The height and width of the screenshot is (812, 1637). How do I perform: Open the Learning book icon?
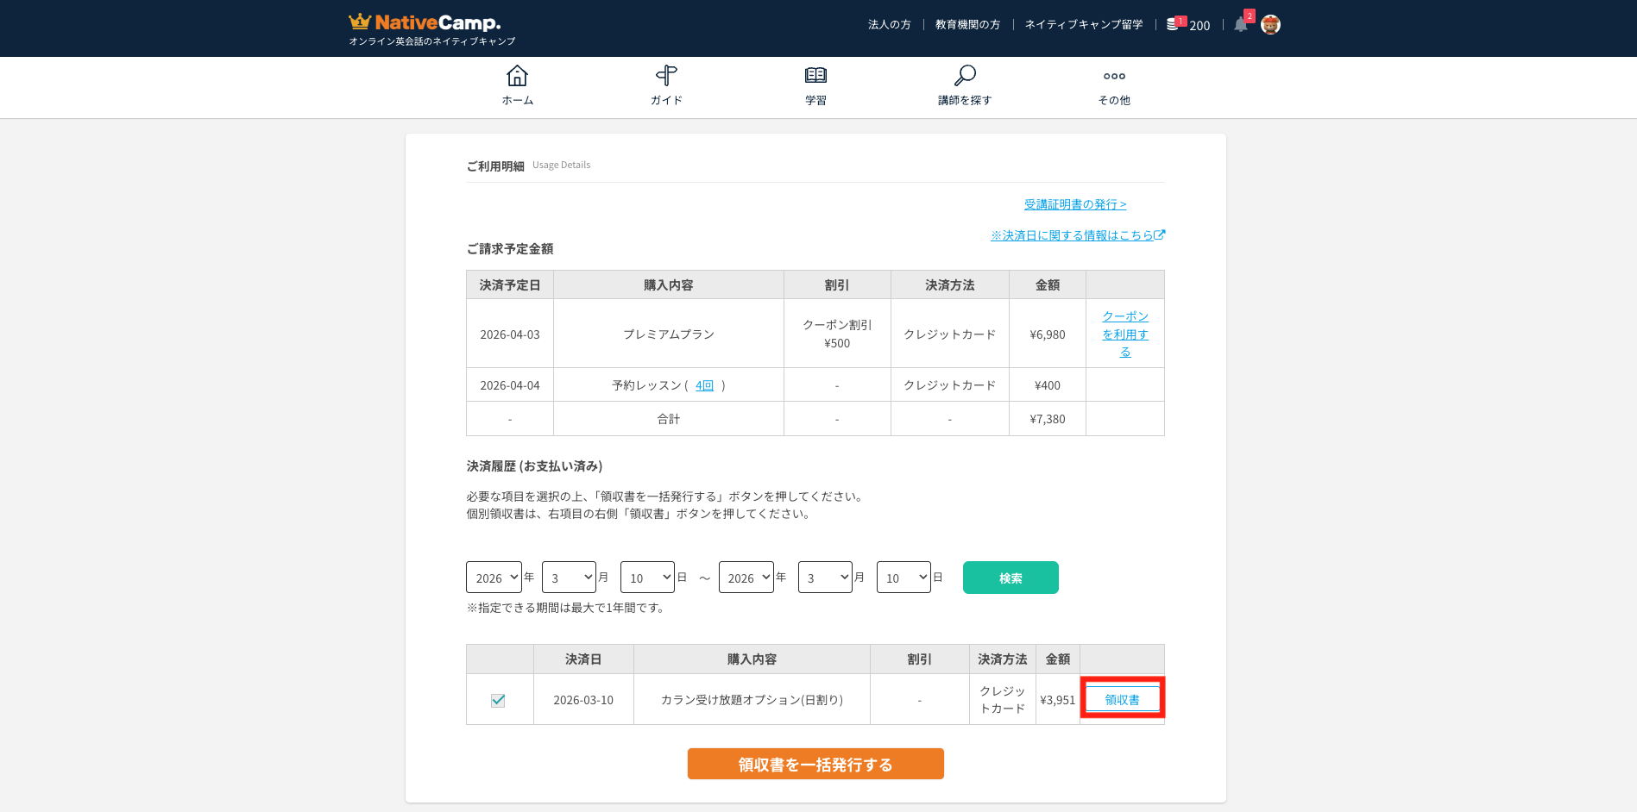815,76
